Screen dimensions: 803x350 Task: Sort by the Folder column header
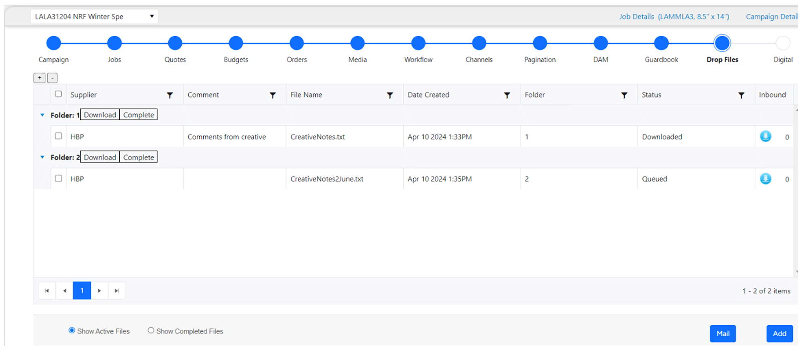[535, 95]
